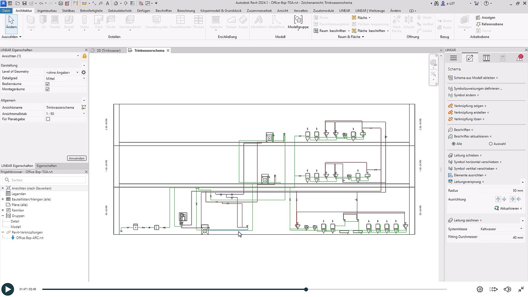Click Leitungsversprung align-up arrow icon

[498, 199]
